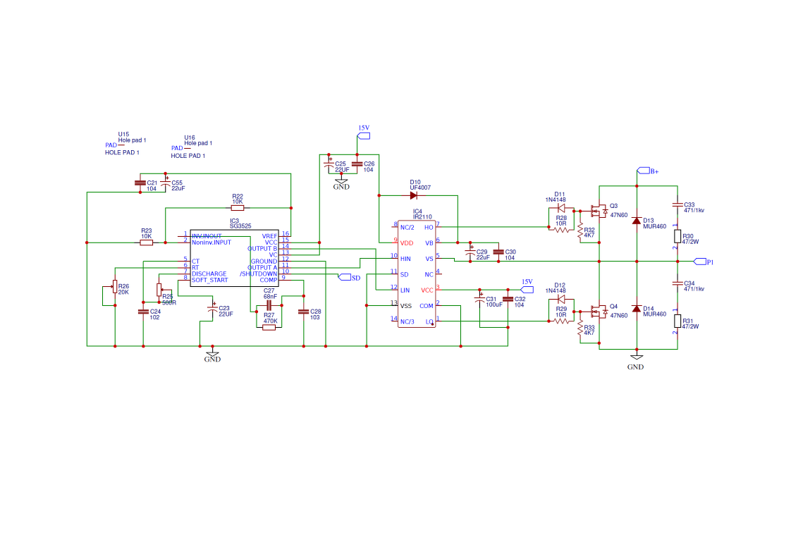The image size is (791, 559).
Task: Select the D11 1N4148 diode symbol
Action: (x=561, y=207)
